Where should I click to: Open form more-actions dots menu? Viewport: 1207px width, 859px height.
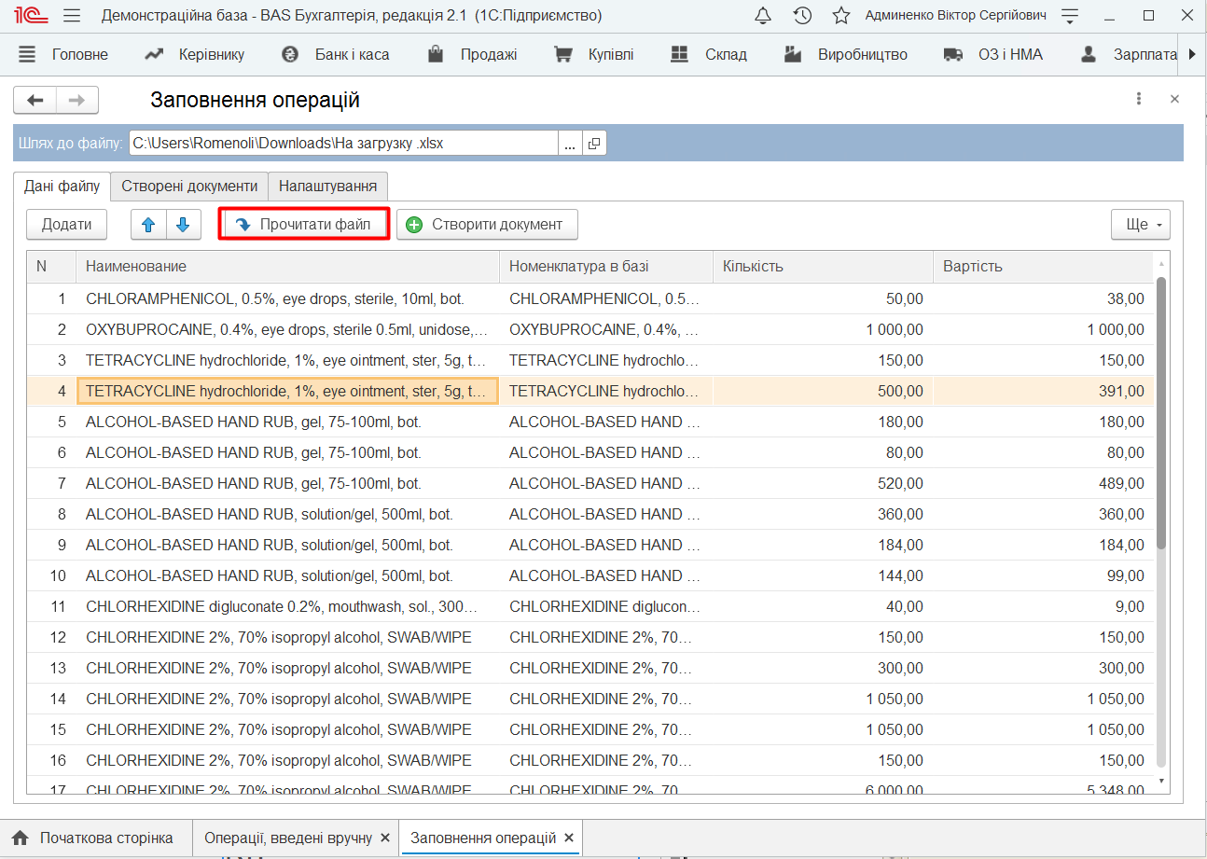[1139, 99]
